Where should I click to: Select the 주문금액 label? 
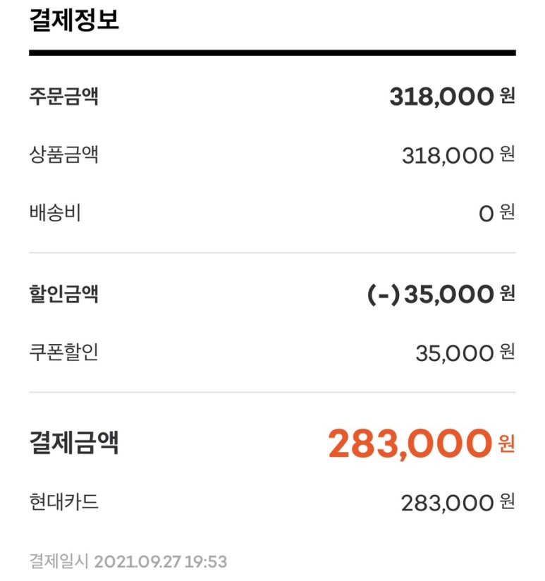[63, 96]
